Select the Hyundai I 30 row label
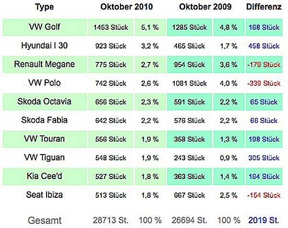 (x=45, y=46)
